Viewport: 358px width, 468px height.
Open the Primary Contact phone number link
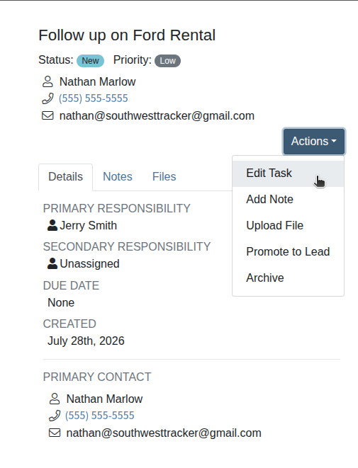coord(100,416)
